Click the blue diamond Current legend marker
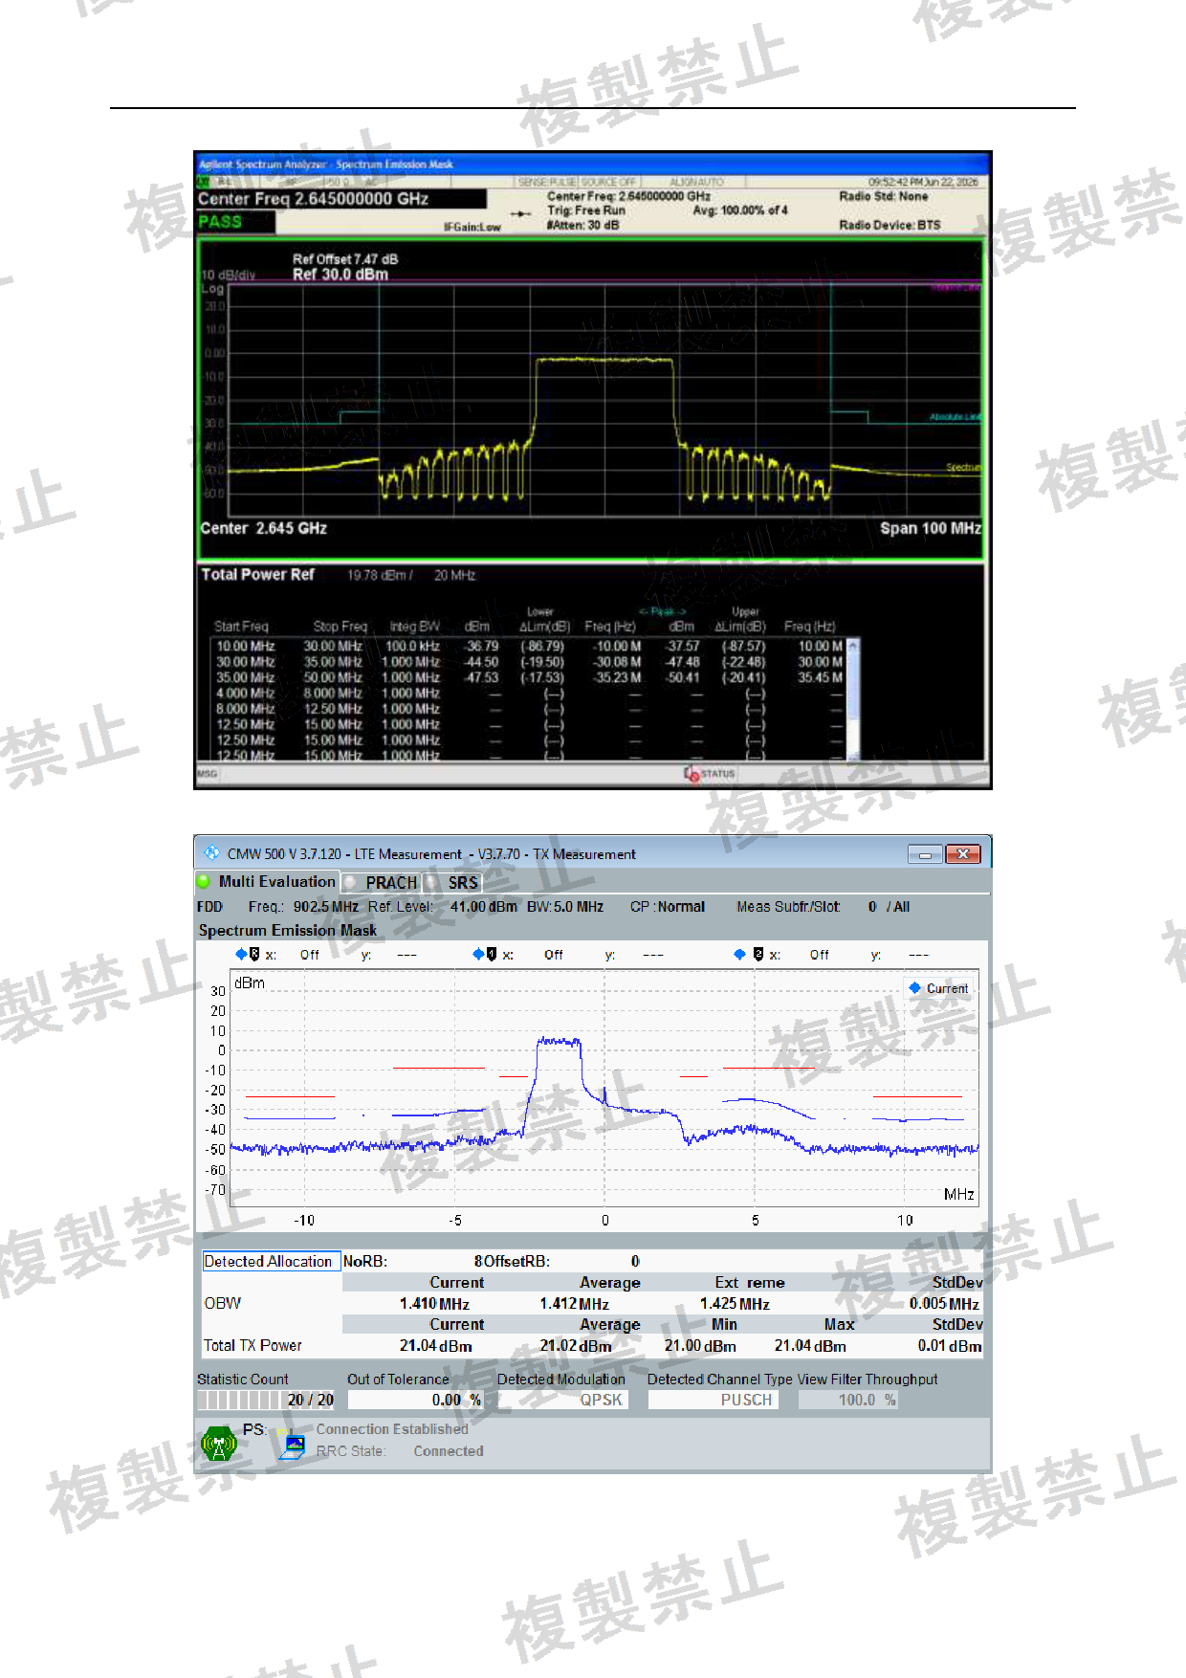Screen dimensions: 1186x1678 914,988
